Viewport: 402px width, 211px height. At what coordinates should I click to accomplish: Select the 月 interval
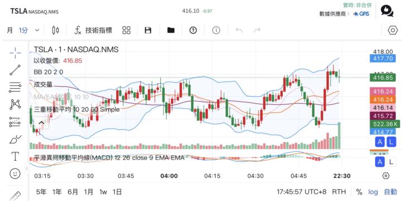tap(9, 30)
